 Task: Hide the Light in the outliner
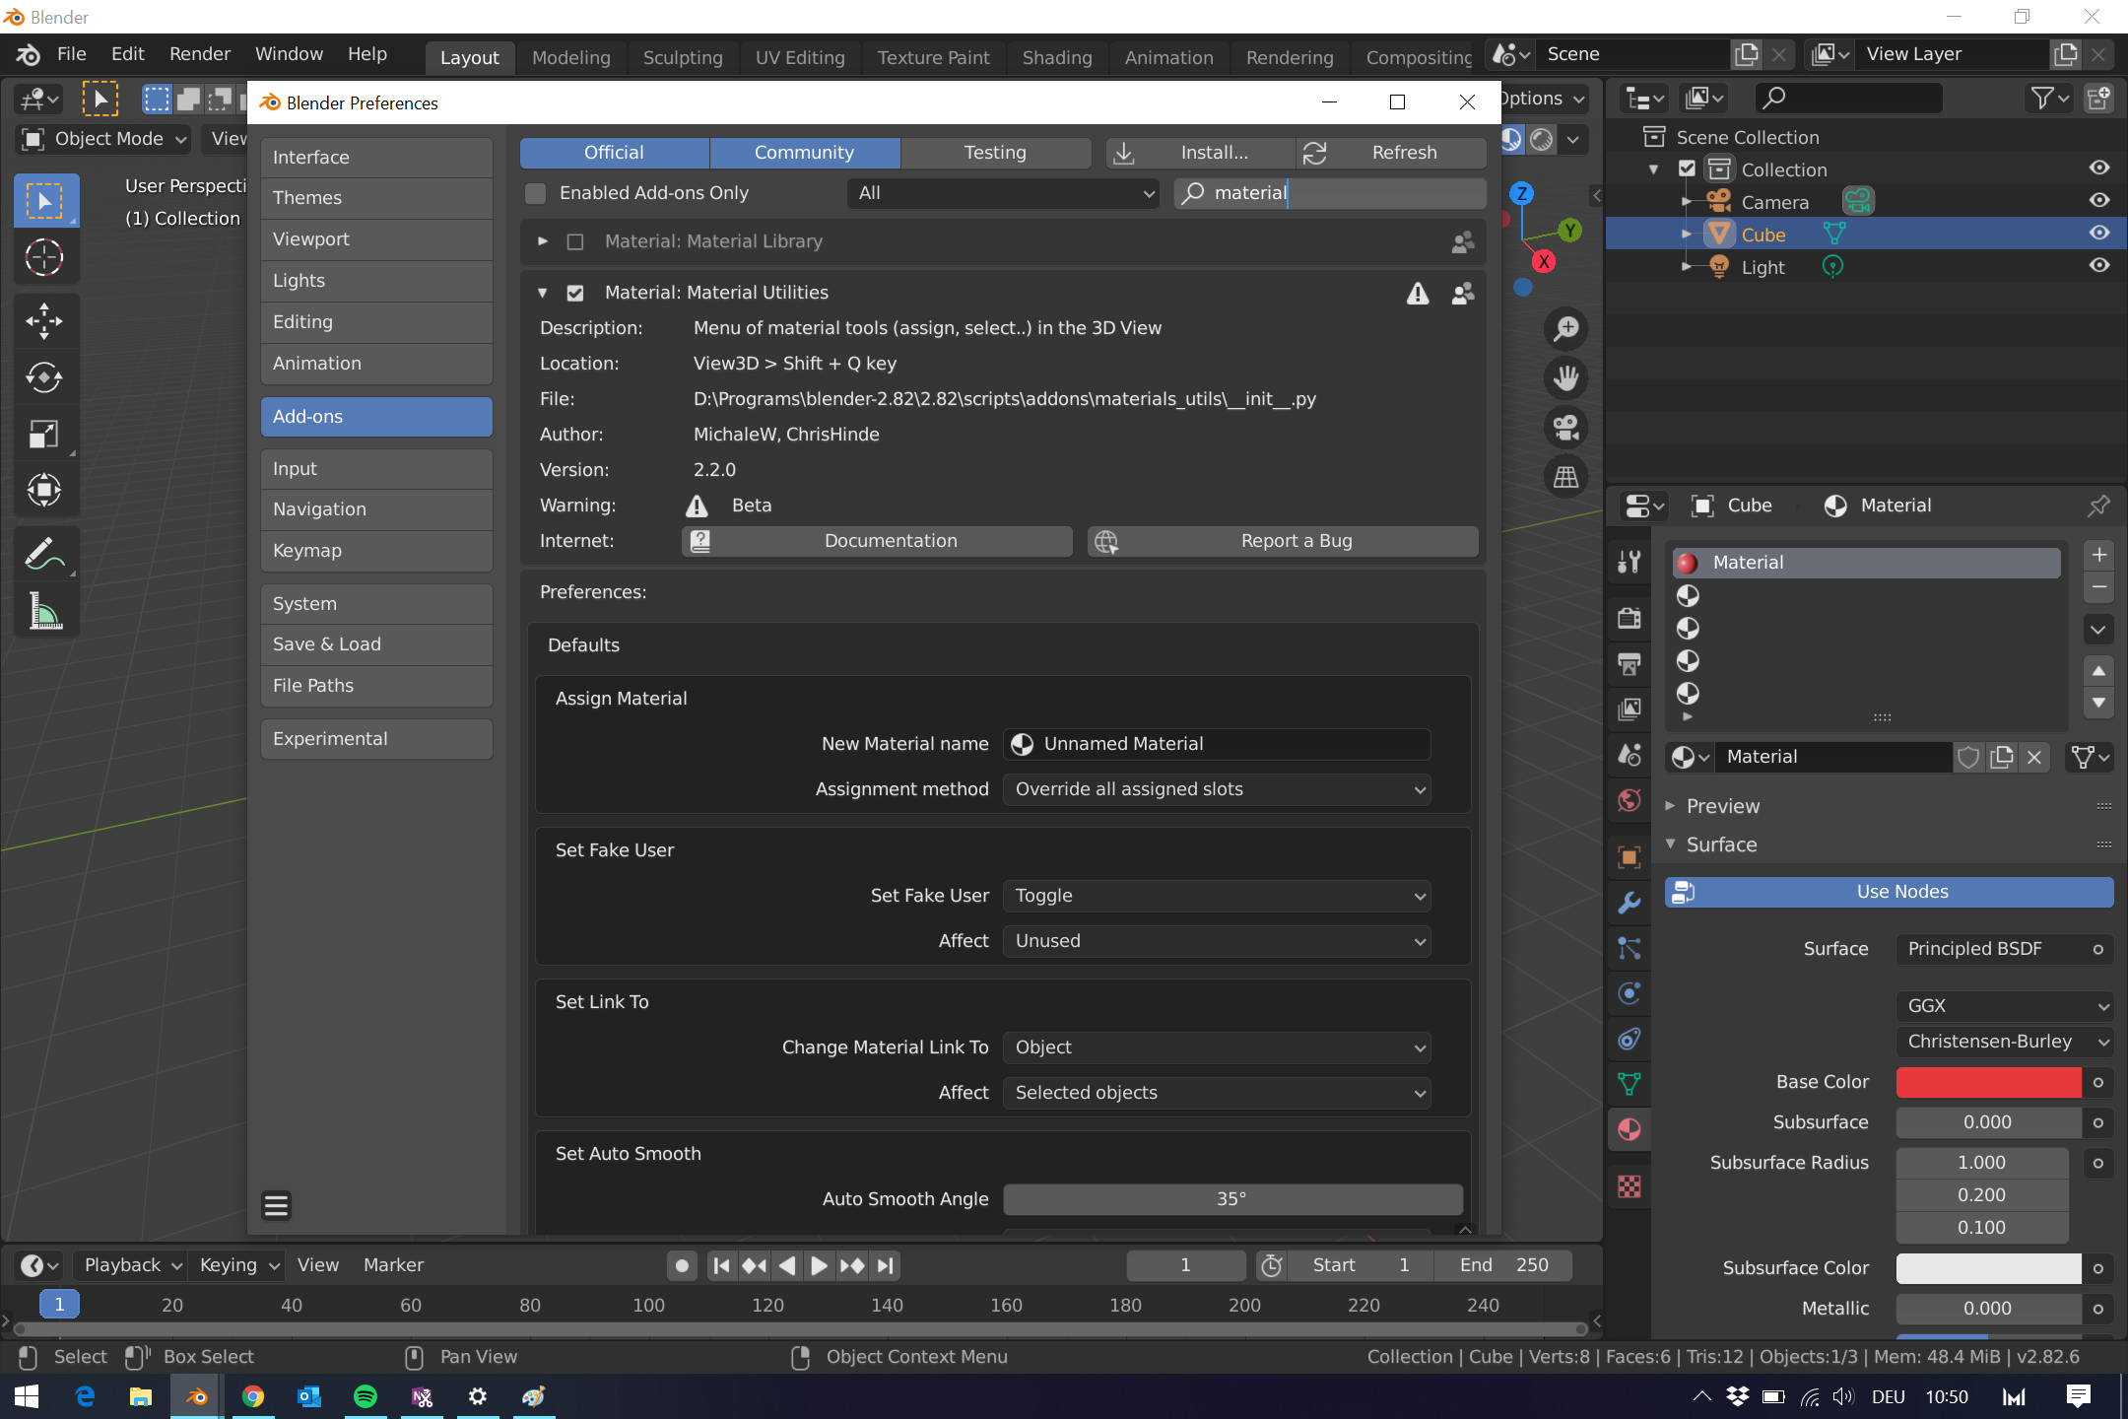click(x=2099, y=266)
